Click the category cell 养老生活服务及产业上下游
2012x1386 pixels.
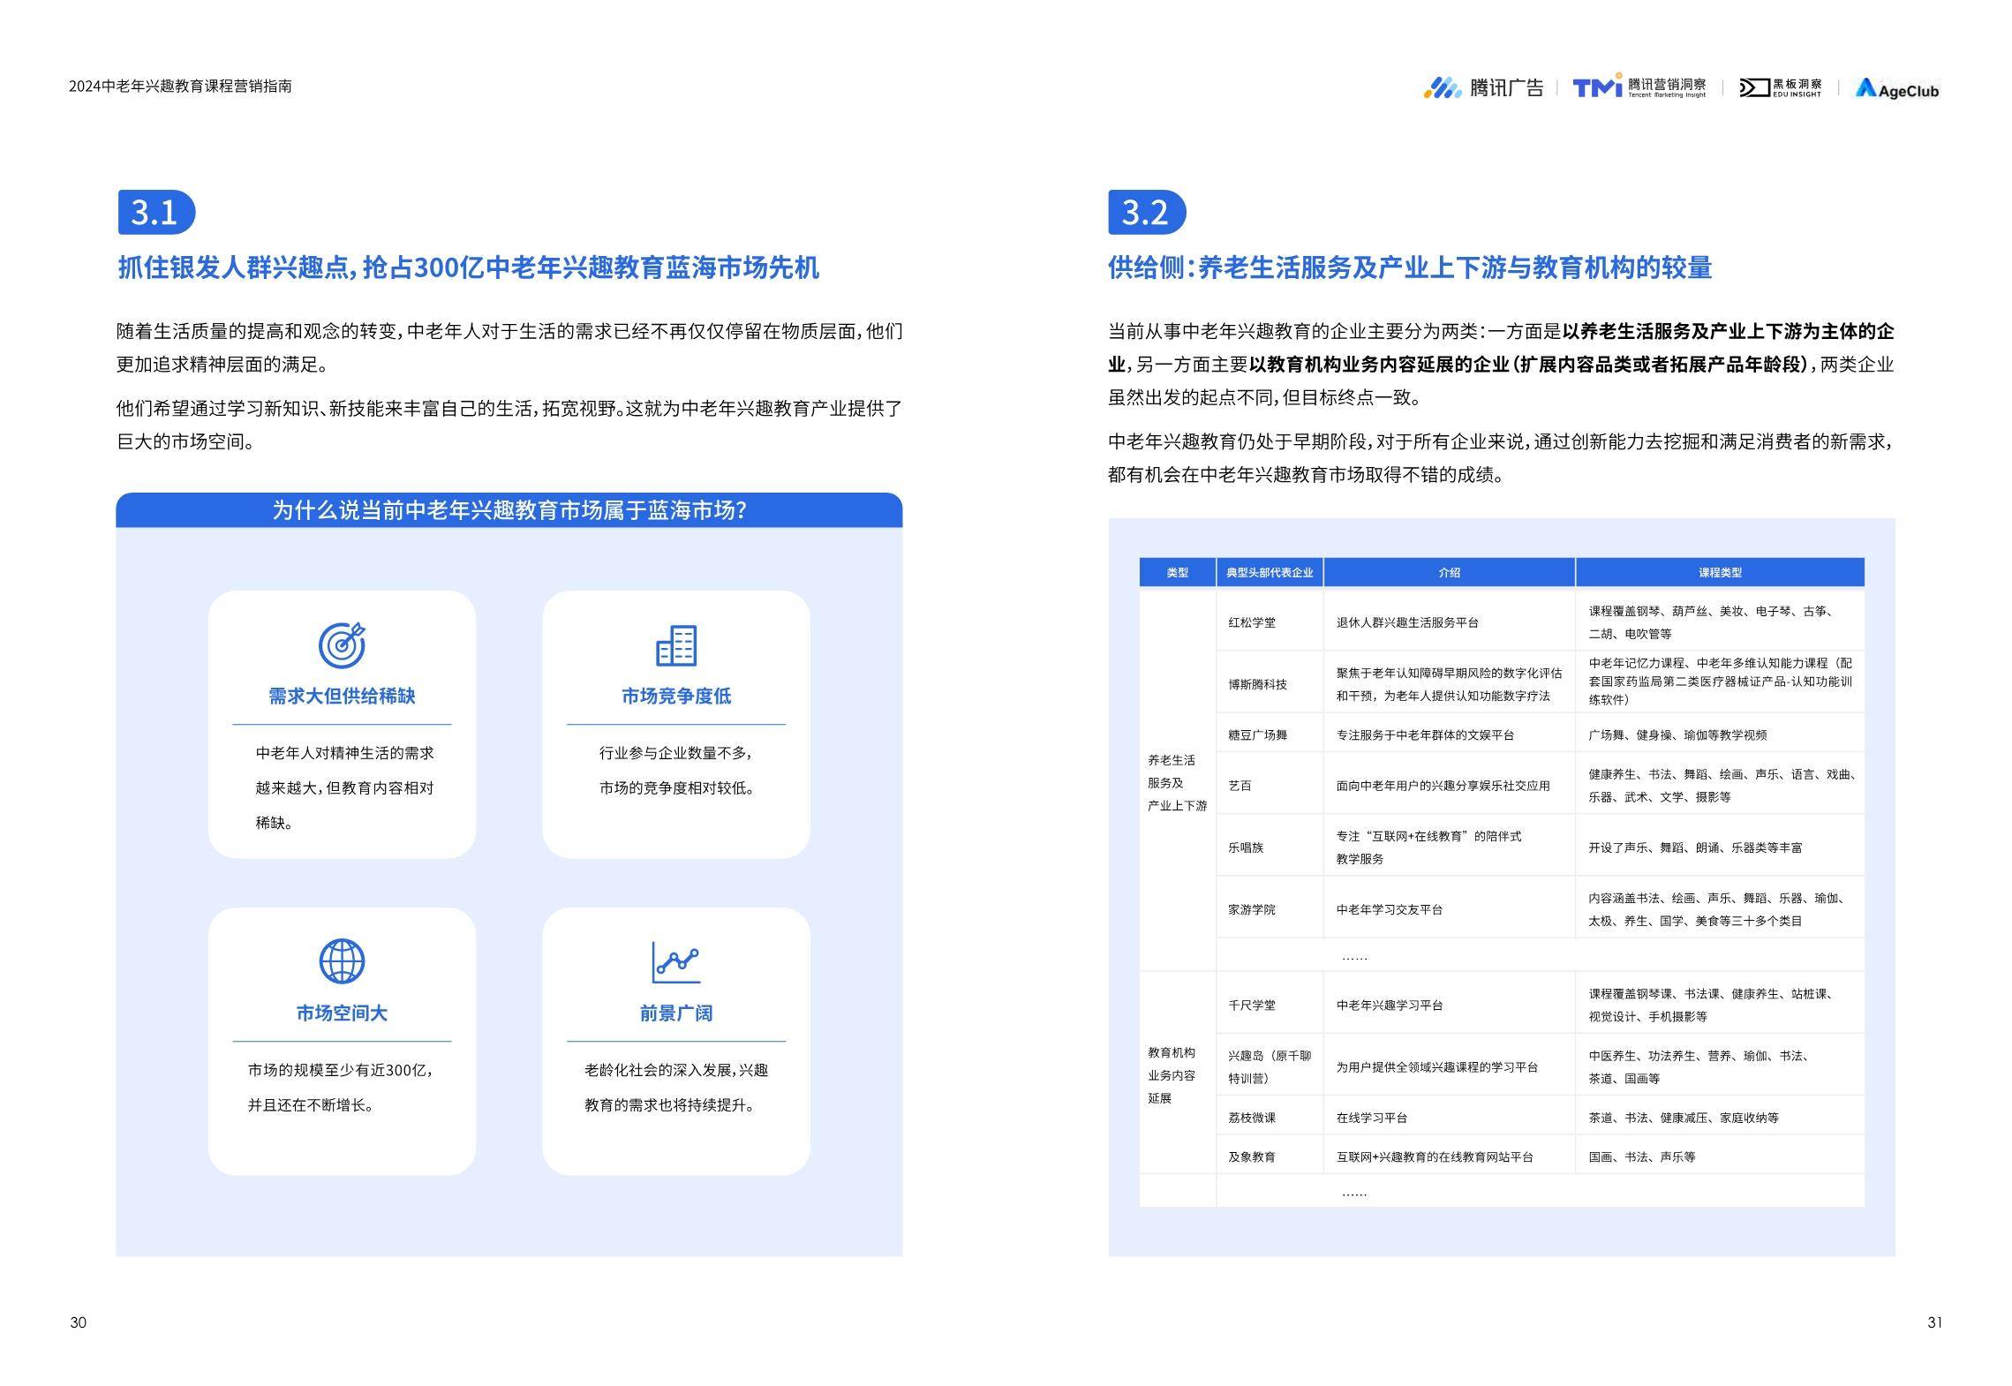click(x=1178, y=782)
